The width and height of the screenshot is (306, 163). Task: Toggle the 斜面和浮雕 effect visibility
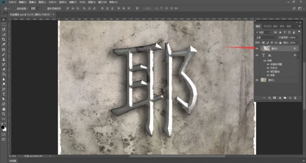(x=268, y=64)
